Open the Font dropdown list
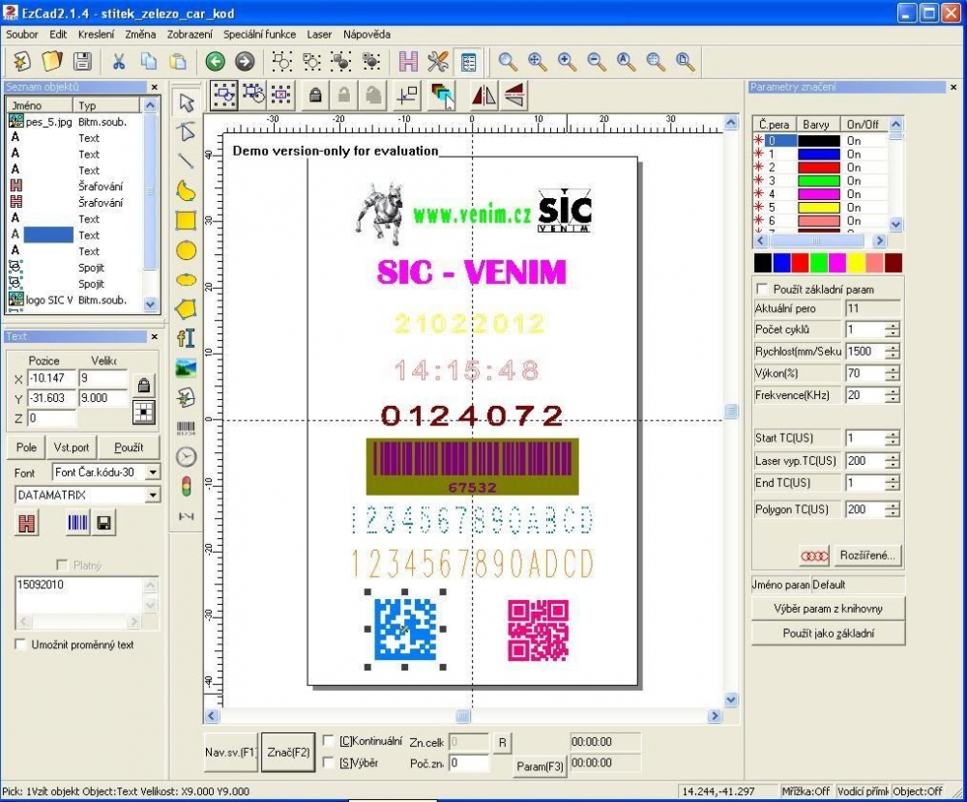 pos(153,473)
